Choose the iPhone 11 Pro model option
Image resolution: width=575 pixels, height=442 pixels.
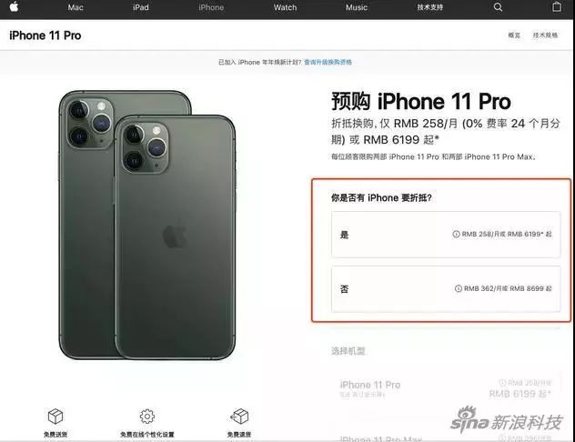point(446,389)
